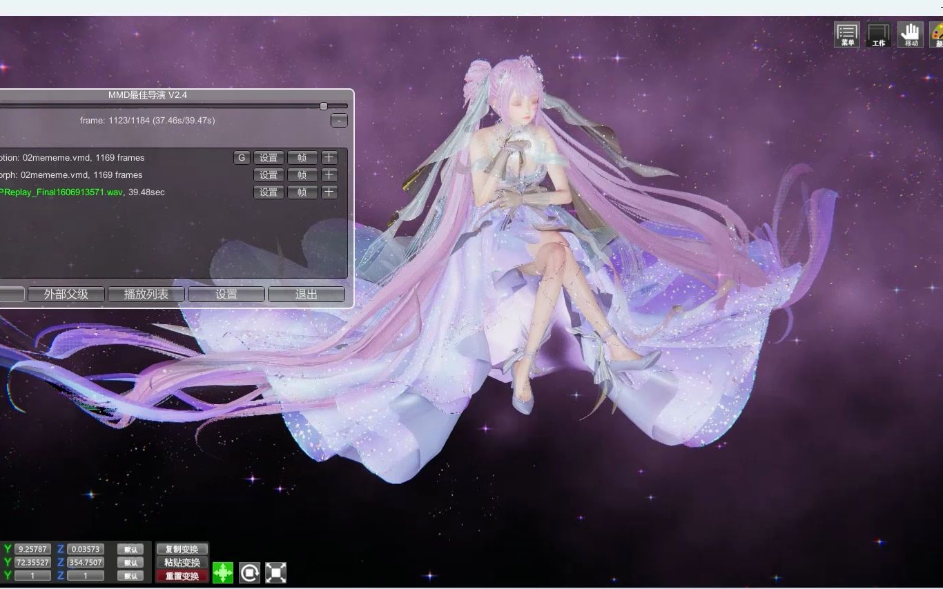Open 设置 for the morph row
This screenshot has height=589, width=943.
[269, 175]
